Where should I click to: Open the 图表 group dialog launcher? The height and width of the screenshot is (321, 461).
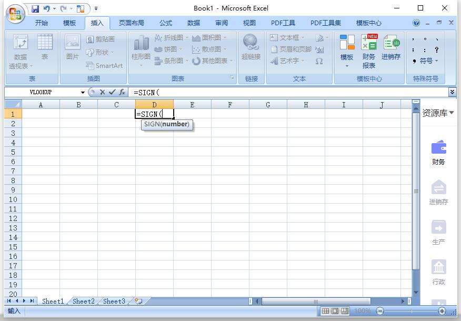232,77
